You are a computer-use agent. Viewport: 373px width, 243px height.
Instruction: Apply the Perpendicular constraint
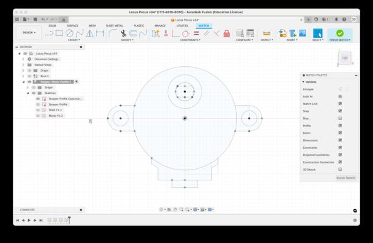pos(216,33)
